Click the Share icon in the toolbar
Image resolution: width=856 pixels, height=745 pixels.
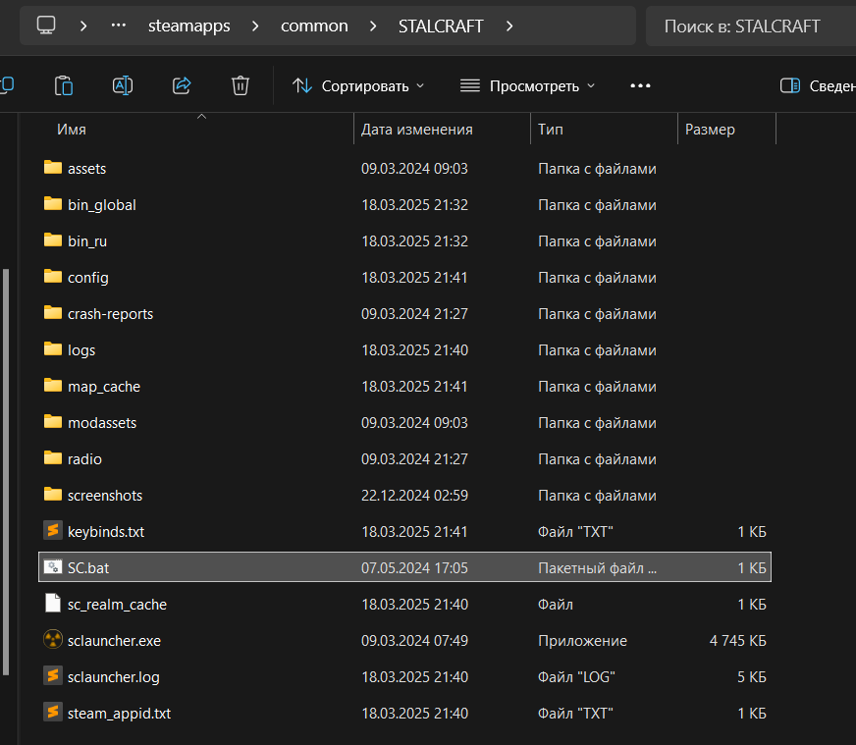[x=182, y=85]
